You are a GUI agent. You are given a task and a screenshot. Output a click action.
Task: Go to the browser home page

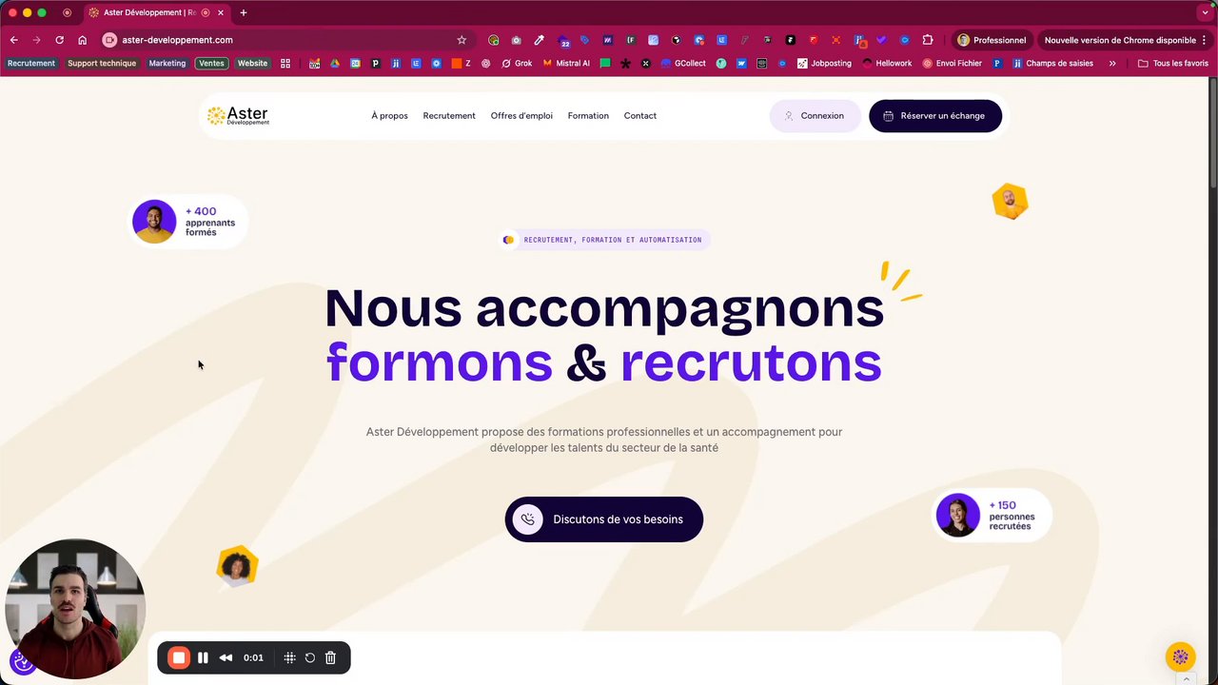(82, 40)
